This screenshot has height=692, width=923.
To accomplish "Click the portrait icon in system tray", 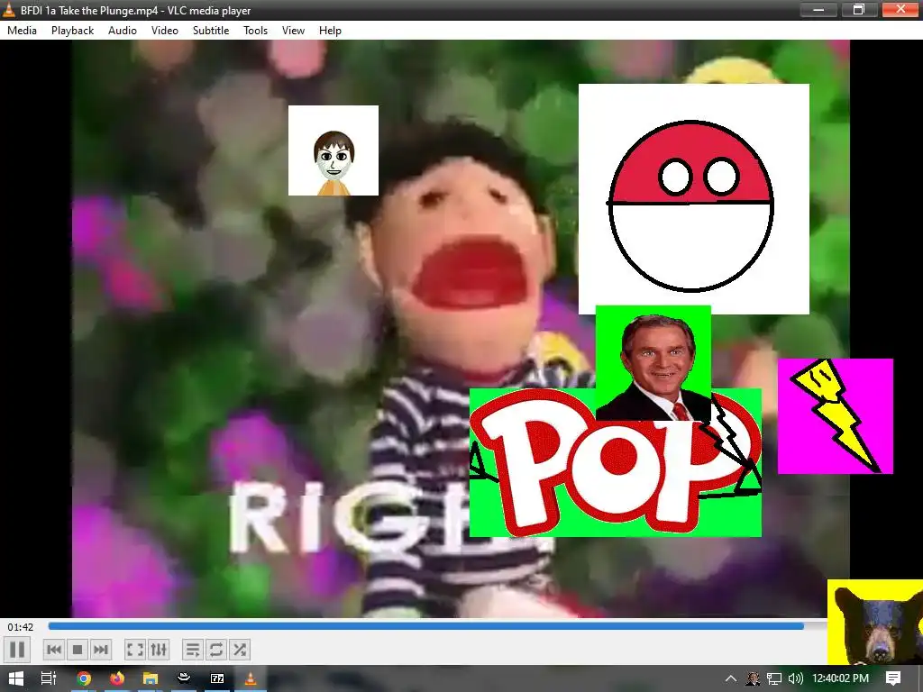I will point(753,678).
